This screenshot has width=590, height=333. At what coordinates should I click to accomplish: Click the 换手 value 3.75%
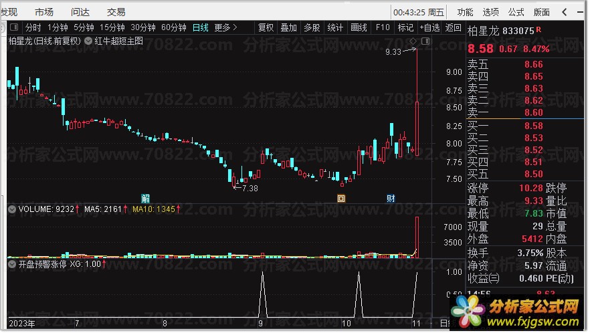pyautogui.click(x=530, y=253)
